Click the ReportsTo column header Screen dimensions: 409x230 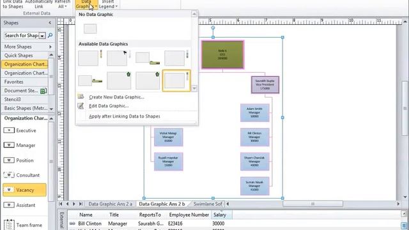tap(150, 215)
